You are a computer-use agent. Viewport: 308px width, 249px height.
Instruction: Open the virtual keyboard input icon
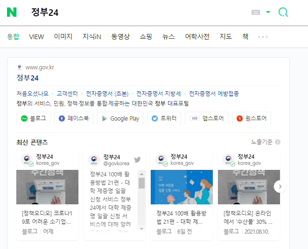[256, 13]
